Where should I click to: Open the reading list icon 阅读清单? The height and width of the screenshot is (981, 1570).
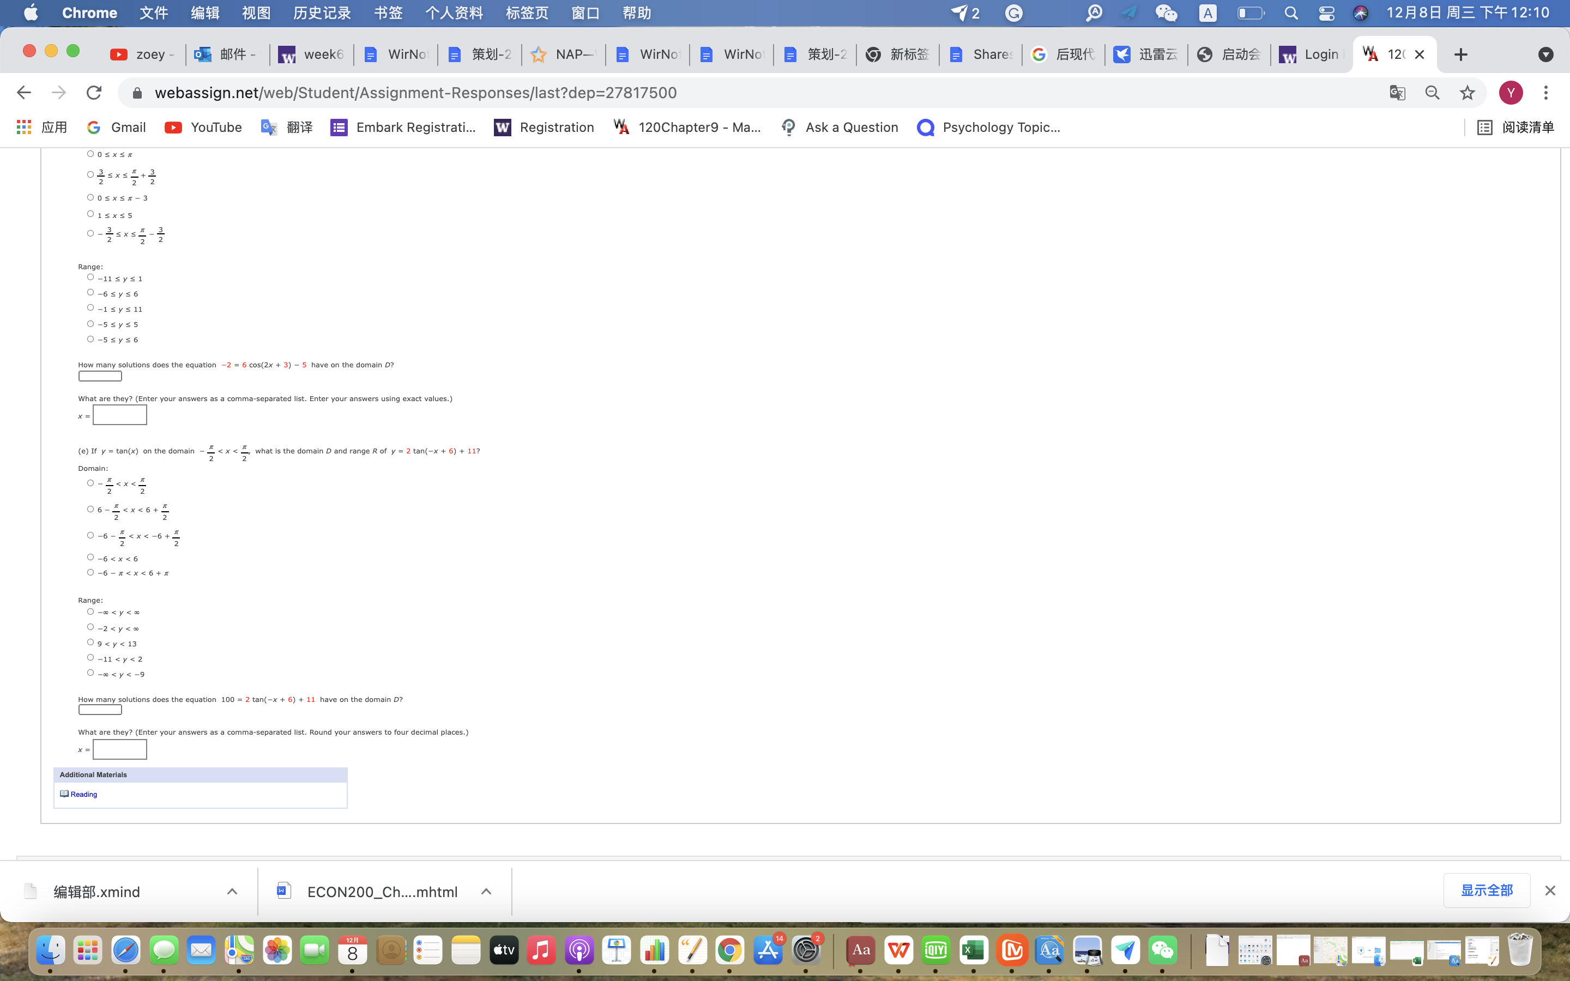click(x=1484, y=127)
